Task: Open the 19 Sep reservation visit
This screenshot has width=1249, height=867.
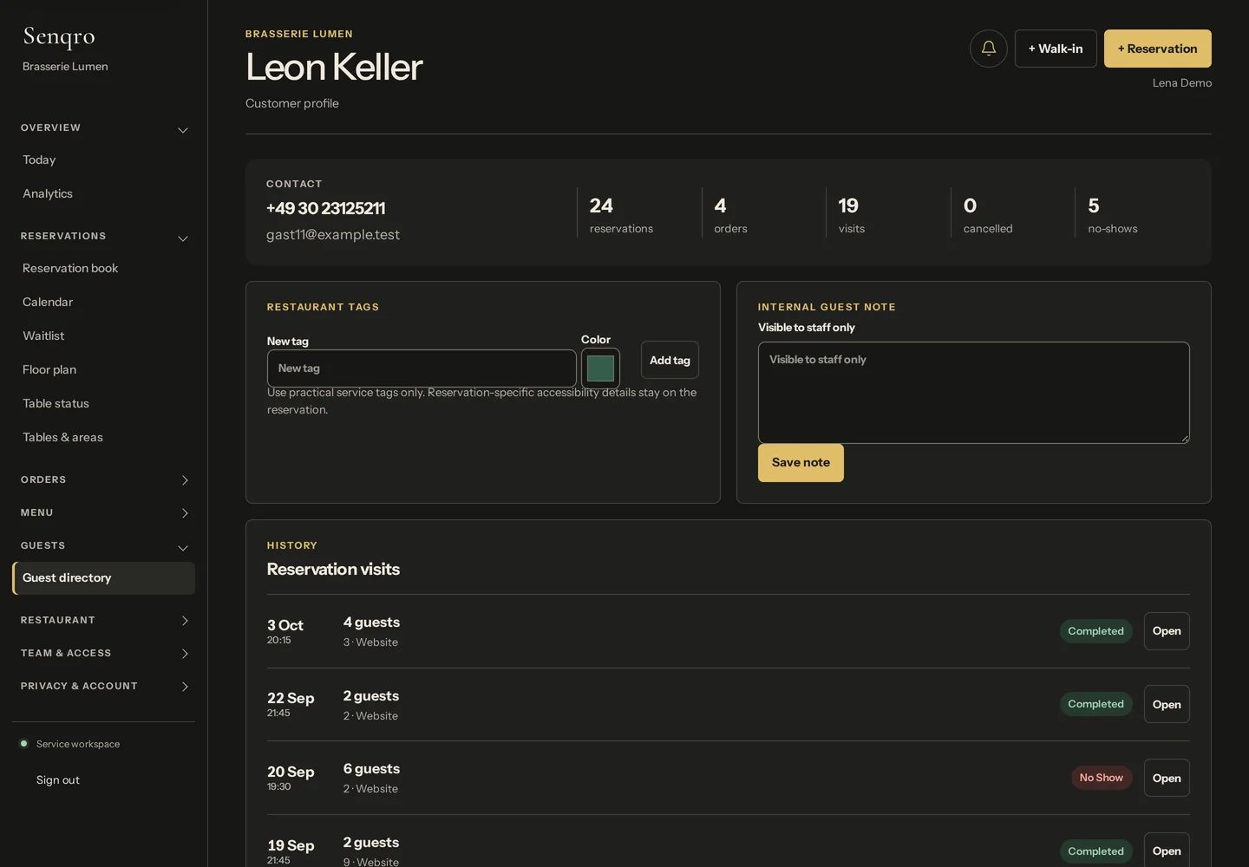Action: coord(1167,851)
